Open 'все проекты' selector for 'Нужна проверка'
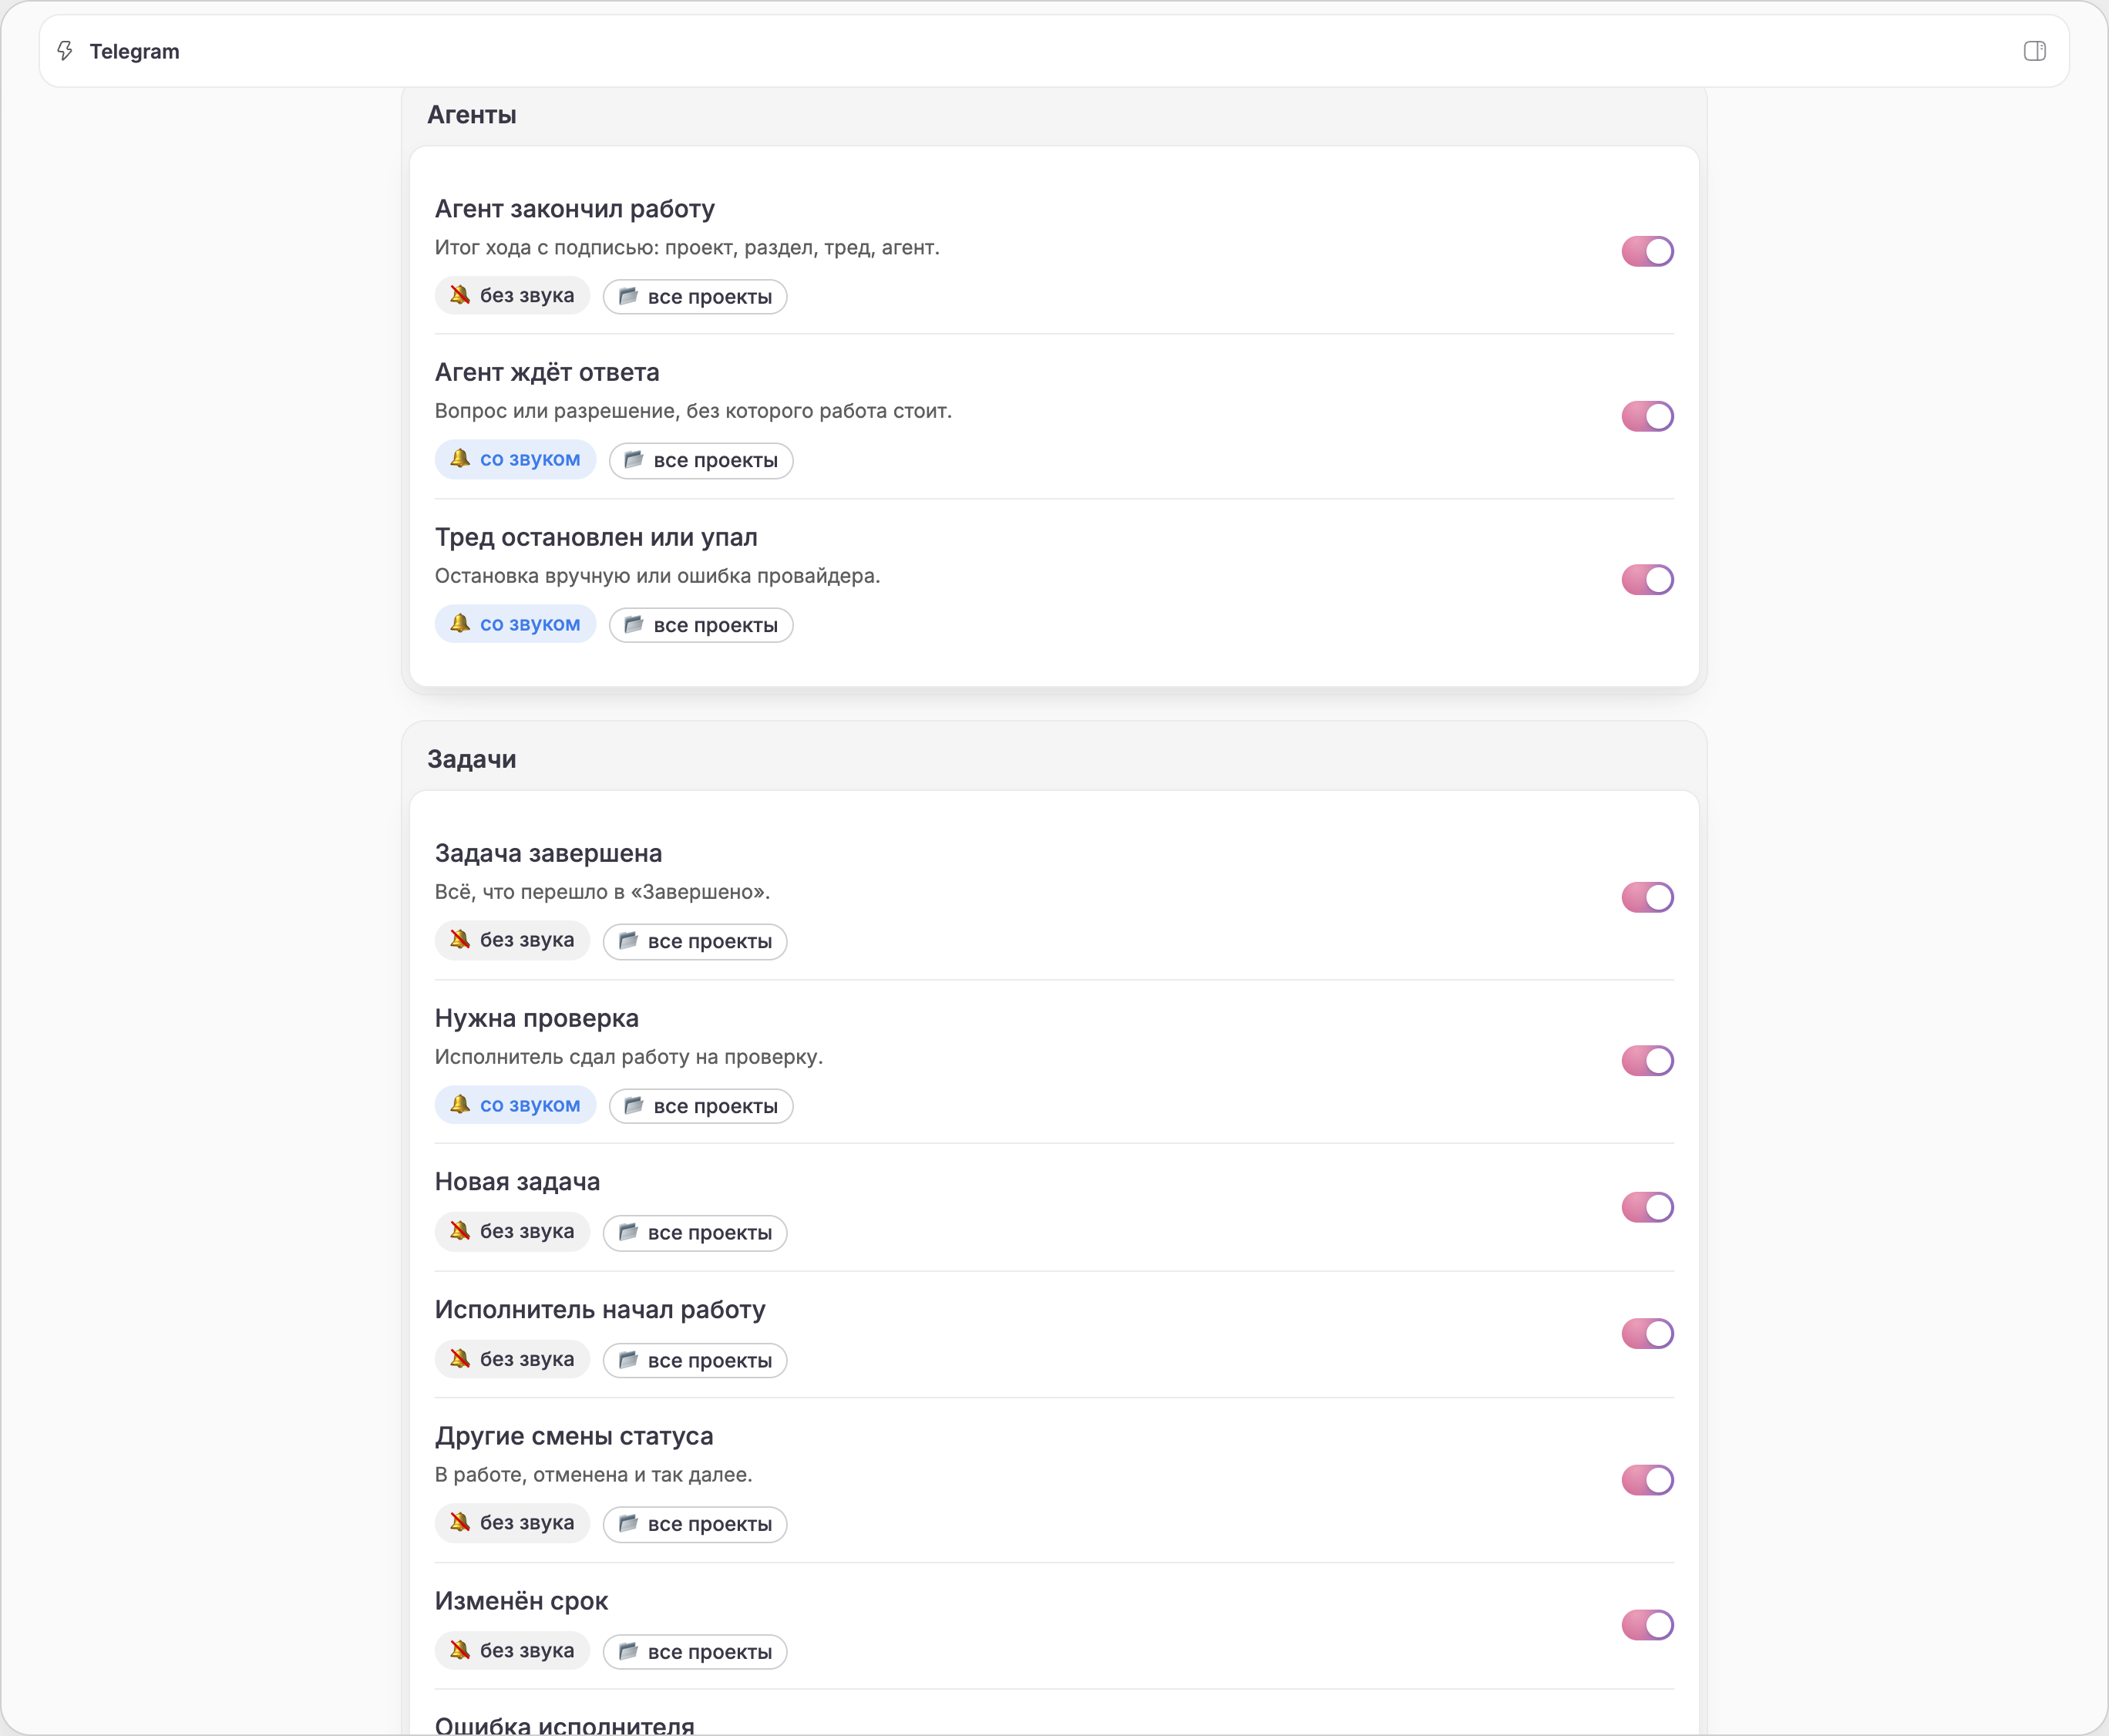The image size is (2109, 1736). click(x=701, y=1107)
